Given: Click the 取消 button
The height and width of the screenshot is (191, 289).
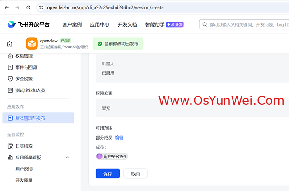Looking at the screenshot, I should tap(135, 174).
